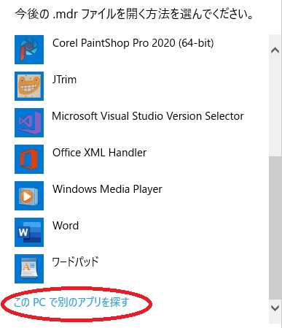The height and width of the screenshot is (328, 282).
Task: Click the ワードパッド app icon
Action: [x=29, y=269]
